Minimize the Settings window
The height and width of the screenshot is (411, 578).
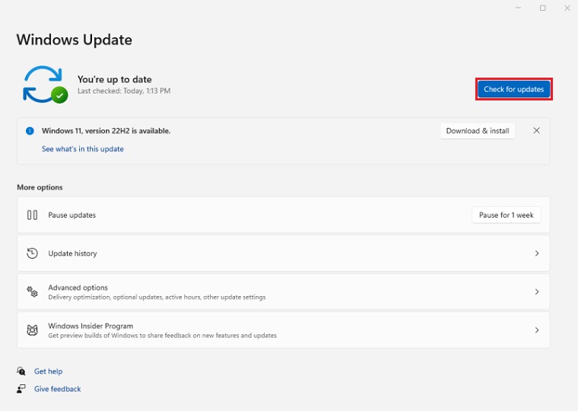(518, 8)
